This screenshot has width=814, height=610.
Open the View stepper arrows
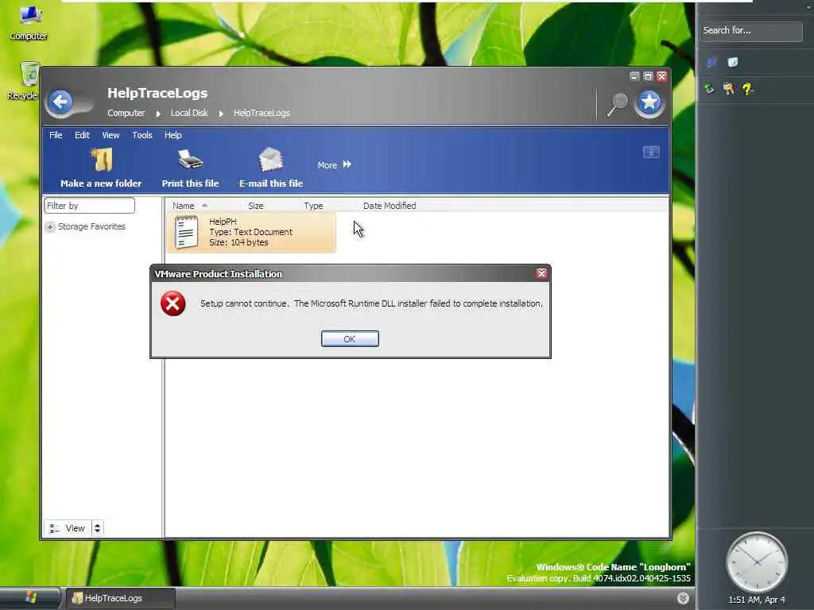click(x=98, y=528)
